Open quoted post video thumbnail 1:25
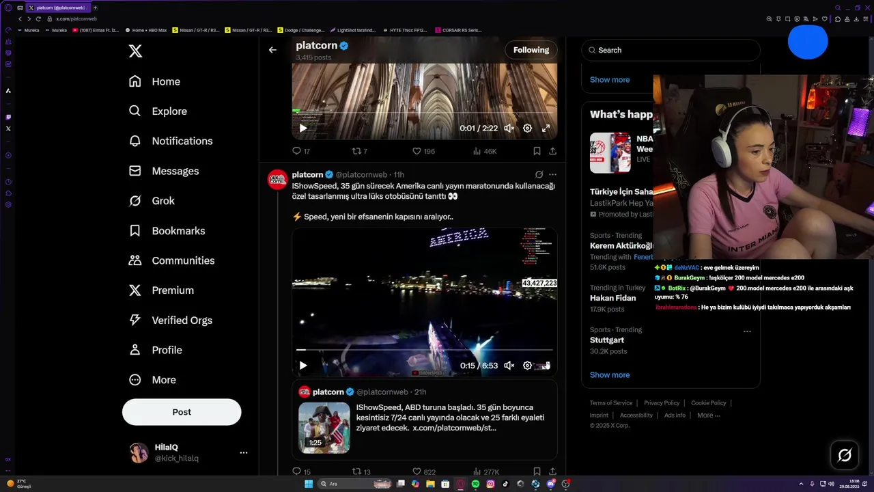This screenshot has width=874, height=492. [324, 428]
